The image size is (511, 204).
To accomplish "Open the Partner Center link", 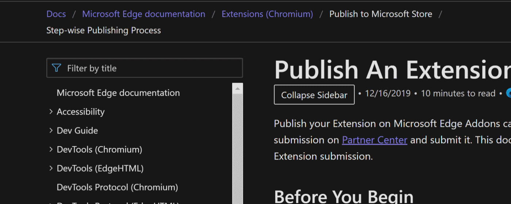I will click(x=374, y=140).
